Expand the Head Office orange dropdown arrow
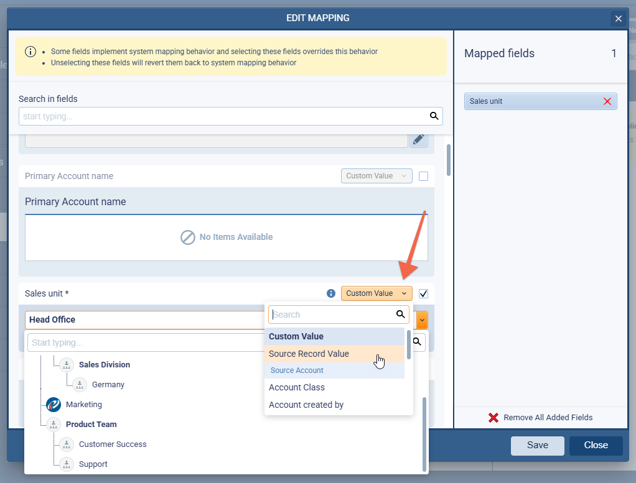The image size is (636, 483). point(422,320)
